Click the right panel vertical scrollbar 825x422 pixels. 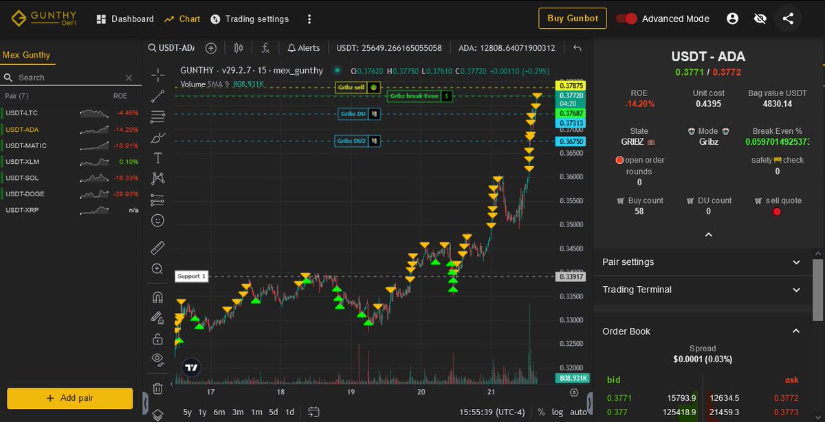coord(817,290)
